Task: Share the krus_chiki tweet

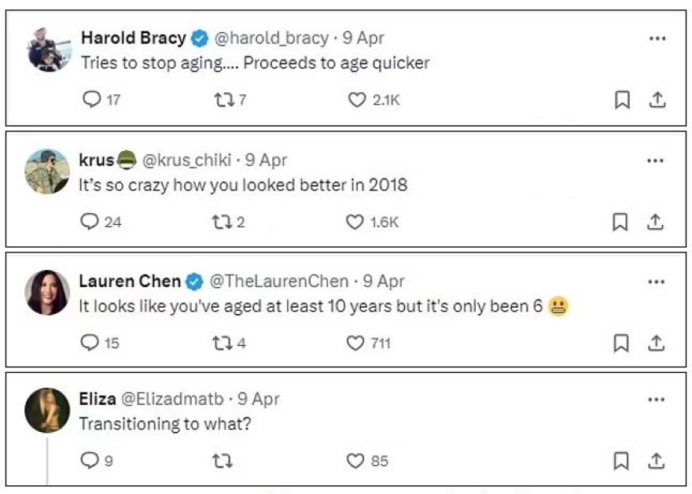Action: coord(655,223)
